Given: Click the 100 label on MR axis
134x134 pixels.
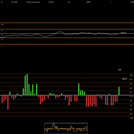Looking at the screenshot, I should point(131,75).
